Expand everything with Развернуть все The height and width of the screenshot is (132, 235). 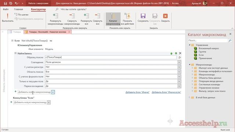[x=86, y=19]
